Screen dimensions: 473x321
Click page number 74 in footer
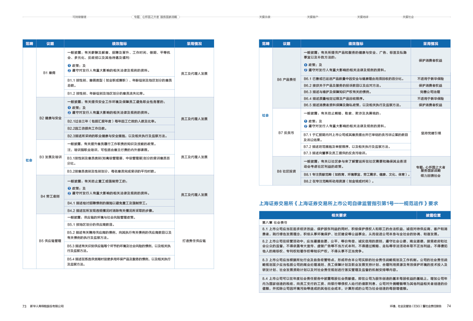[448, 306]
